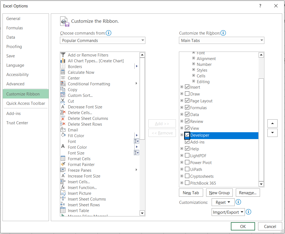Click the Insert Function fx icon
The height and width of the screenshot is (234, 285).
pos(63,187)
